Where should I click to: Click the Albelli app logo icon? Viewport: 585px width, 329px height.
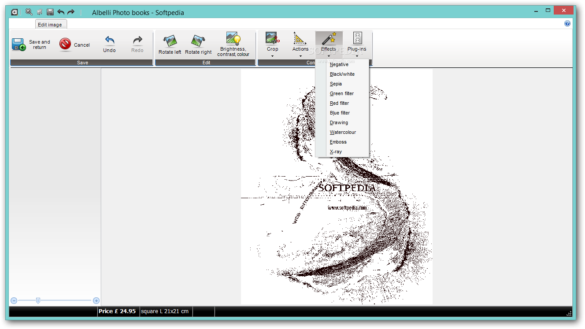tap(15, 12)
